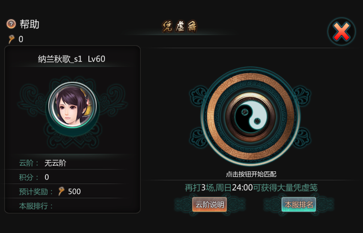Click the 帮助 help label

pyautogui.click(x=29, y=24)
